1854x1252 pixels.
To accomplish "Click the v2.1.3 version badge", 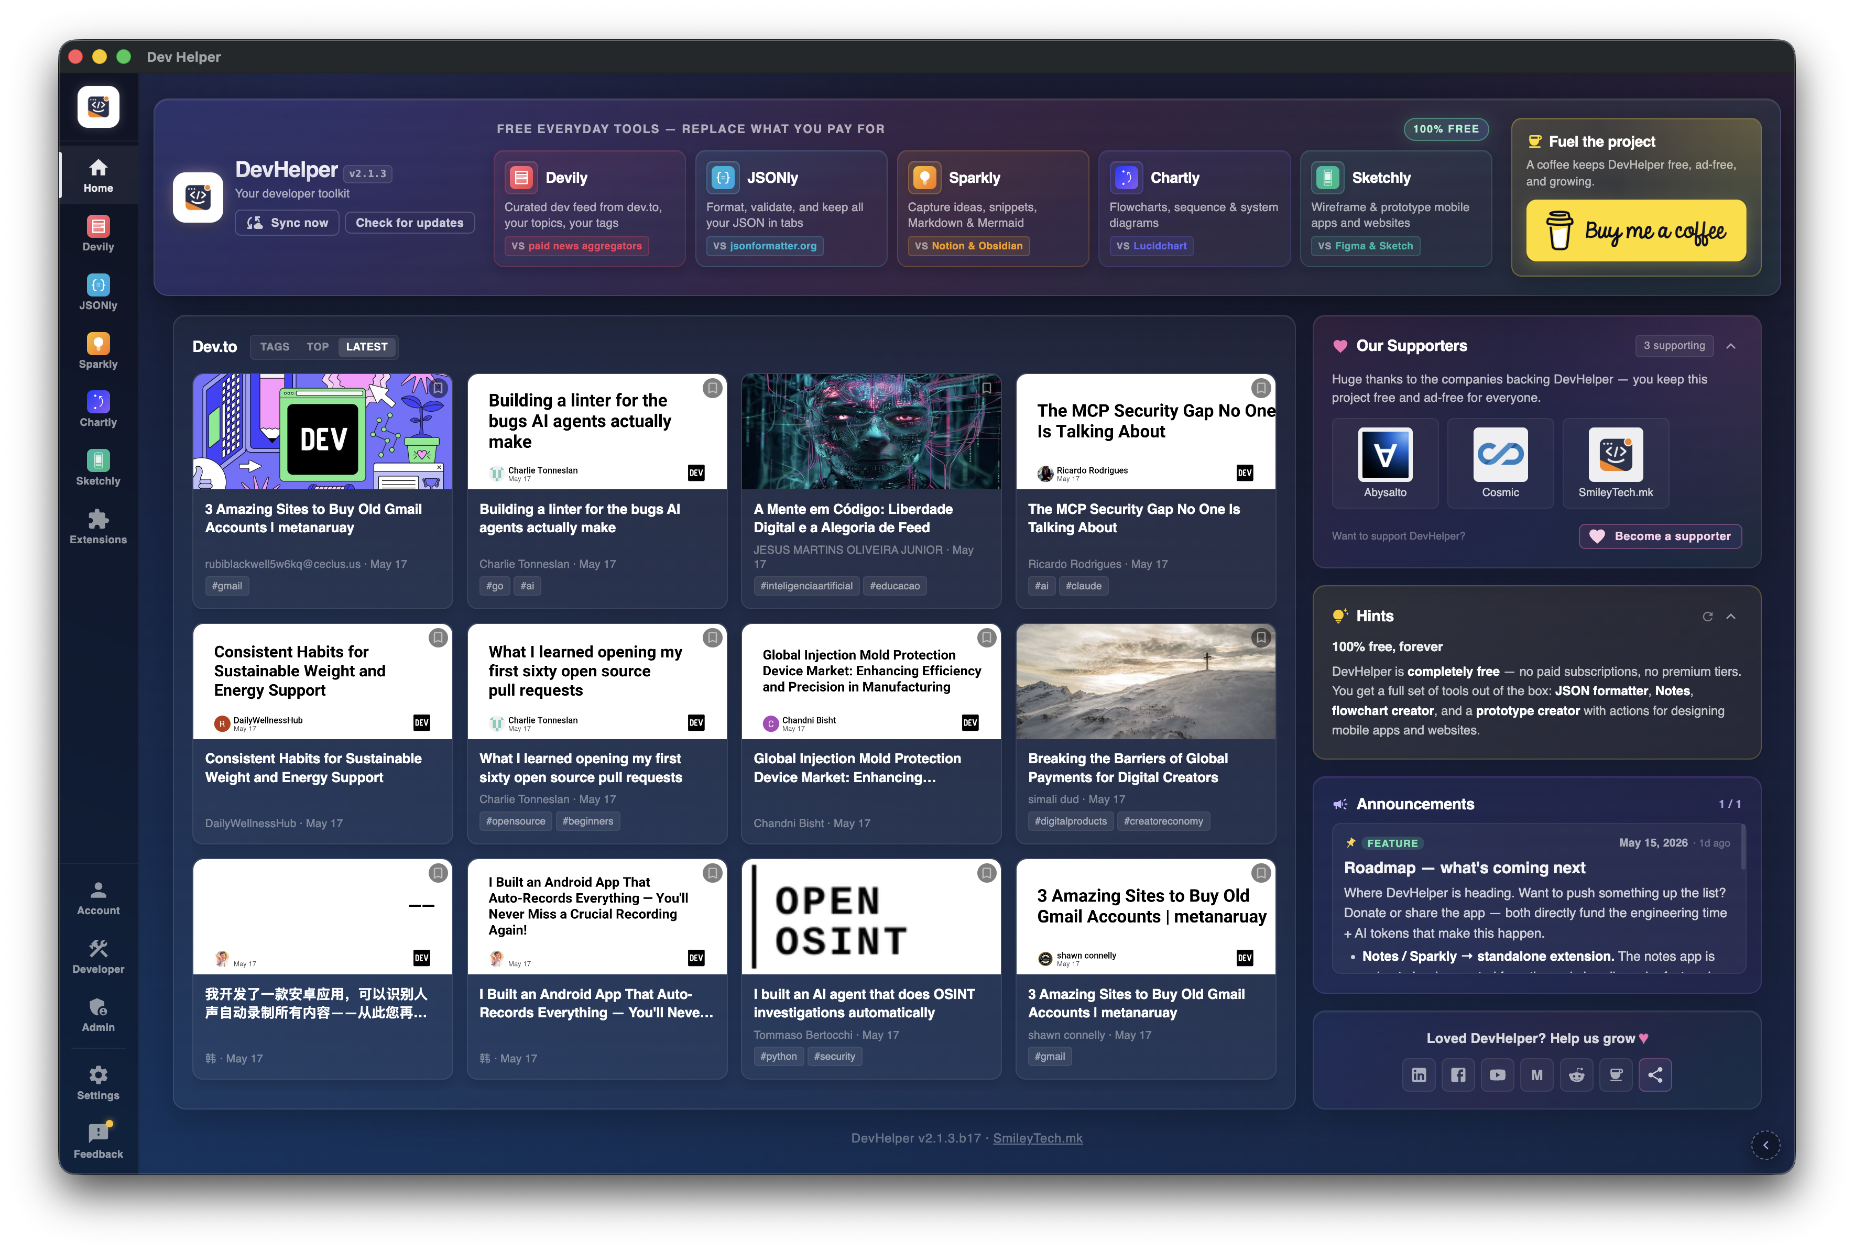I will pyautogui.click(x=368, y=173).
